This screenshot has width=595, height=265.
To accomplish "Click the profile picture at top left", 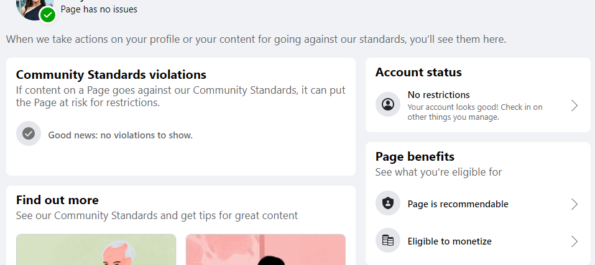I will pyautogui.click(x=34, y=8).
